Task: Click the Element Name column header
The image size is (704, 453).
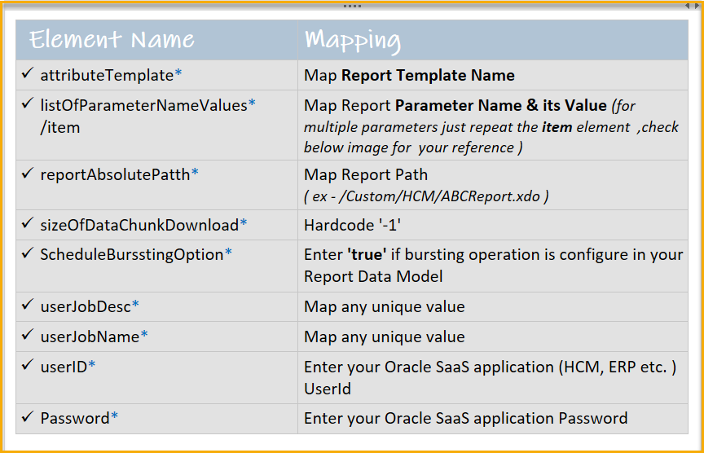Action: (x=112, y=40)
